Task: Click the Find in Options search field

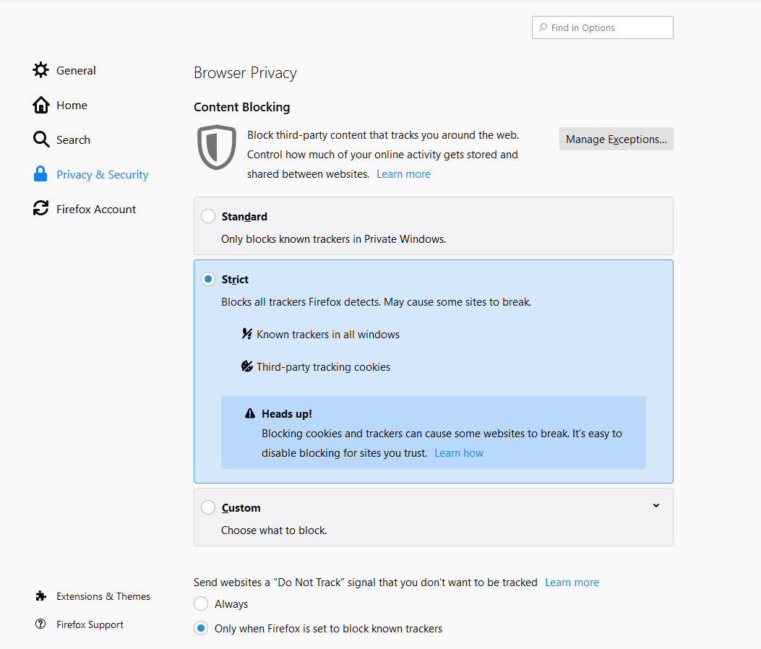Action: click(602, 27)
